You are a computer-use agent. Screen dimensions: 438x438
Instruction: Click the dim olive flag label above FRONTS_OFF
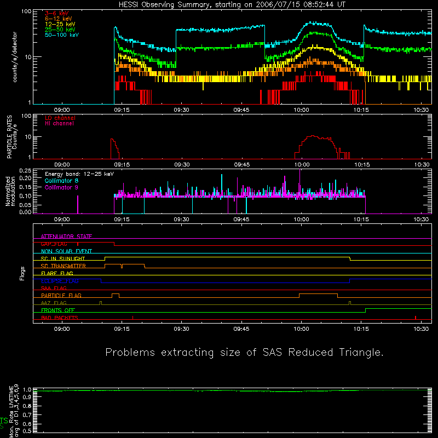(54, 303)
